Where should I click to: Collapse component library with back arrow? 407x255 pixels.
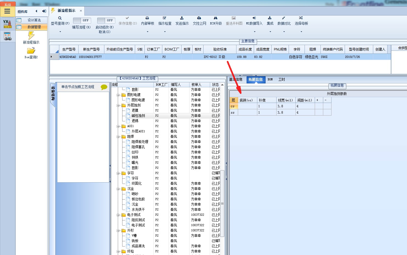[x=36, y=11]
